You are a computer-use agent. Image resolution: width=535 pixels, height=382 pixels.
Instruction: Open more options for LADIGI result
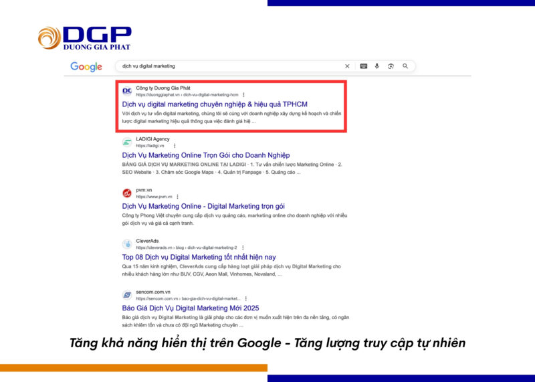[x=175, y=146]
